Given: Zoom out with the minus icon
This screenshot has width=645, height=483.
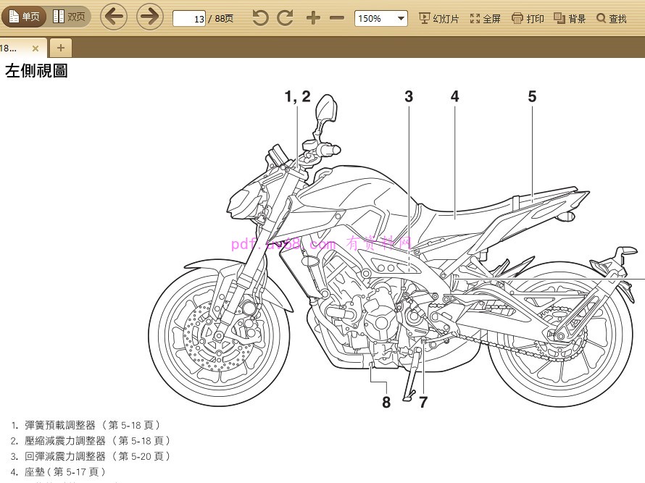Looking at the screenshot, I should click(336, 16).
